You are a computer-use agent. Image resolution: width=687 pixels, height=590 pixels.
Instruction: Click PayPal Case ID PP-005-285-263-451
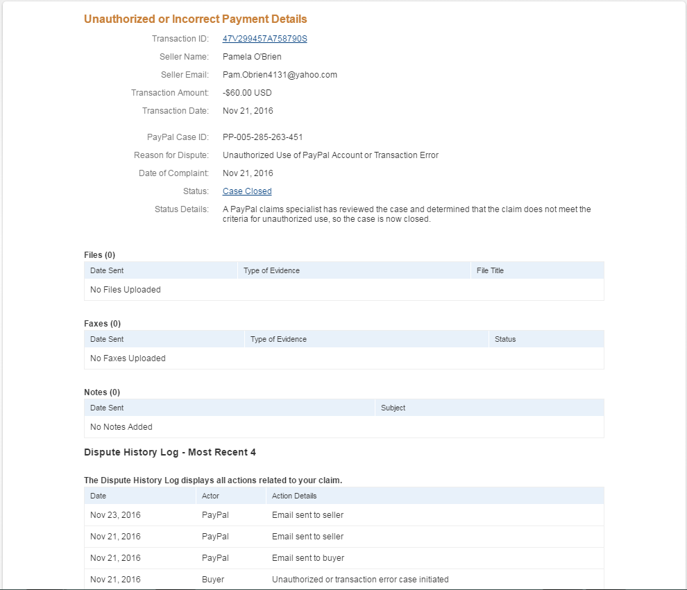(x=262, y=137)
